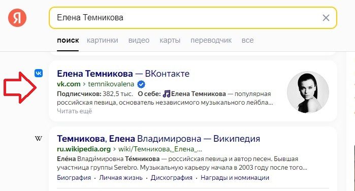The image size is (355, 191).
Task: Click the VK favicon beside the ВКонтакте result
Action: pyautogui.click(x=39, y=73)
